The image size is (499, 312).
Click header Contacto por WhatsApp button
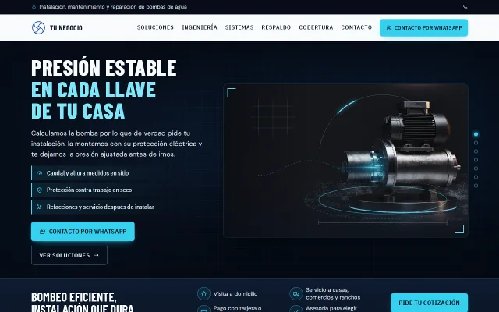pyautogui.click(x=424, y=28)
